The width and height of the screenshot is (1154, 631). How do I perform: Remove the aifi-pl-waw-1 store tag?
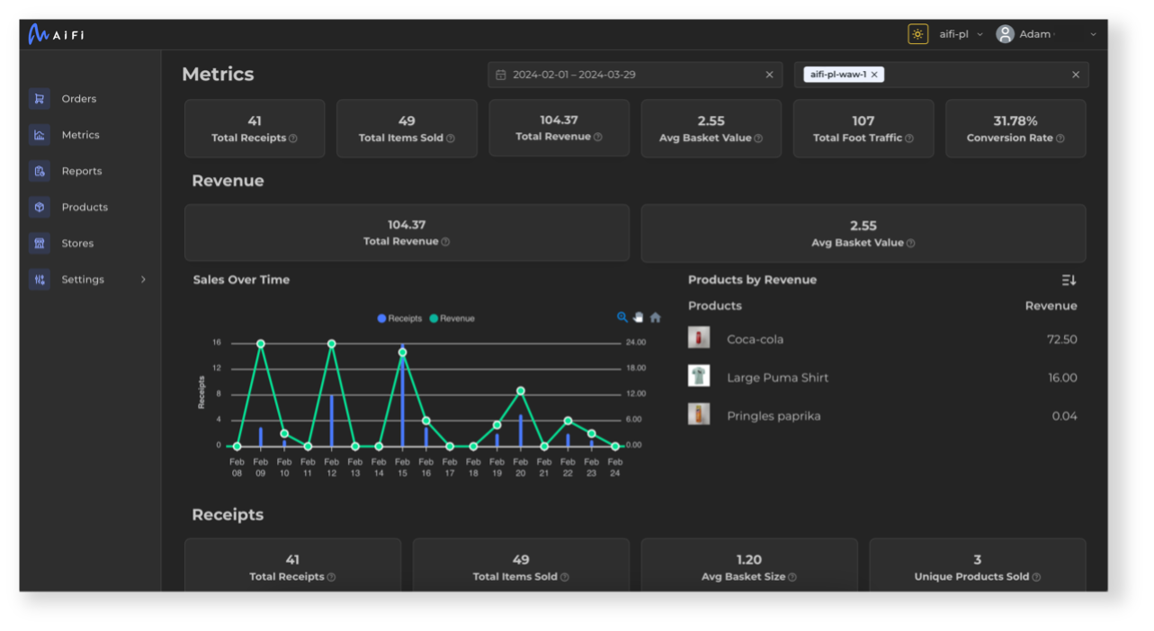[874, 75]
